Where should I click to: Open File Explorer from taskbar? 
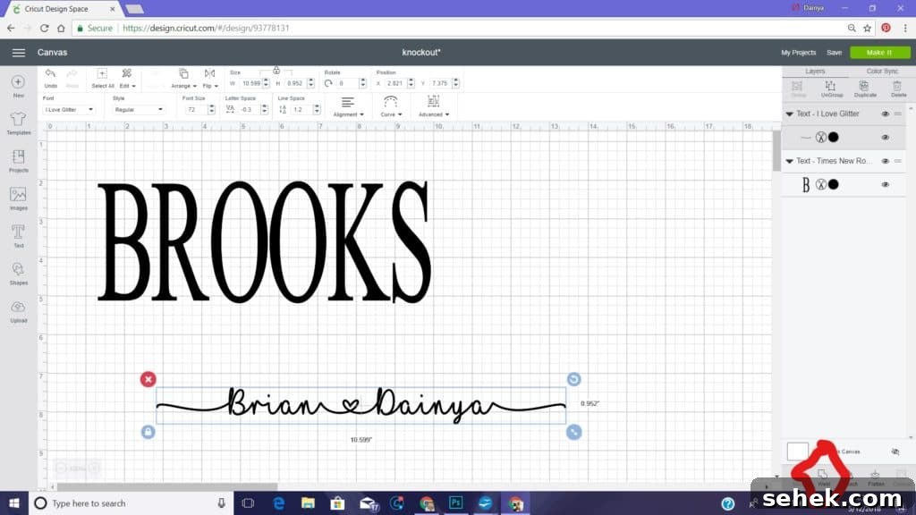click(x=308, y=503)
